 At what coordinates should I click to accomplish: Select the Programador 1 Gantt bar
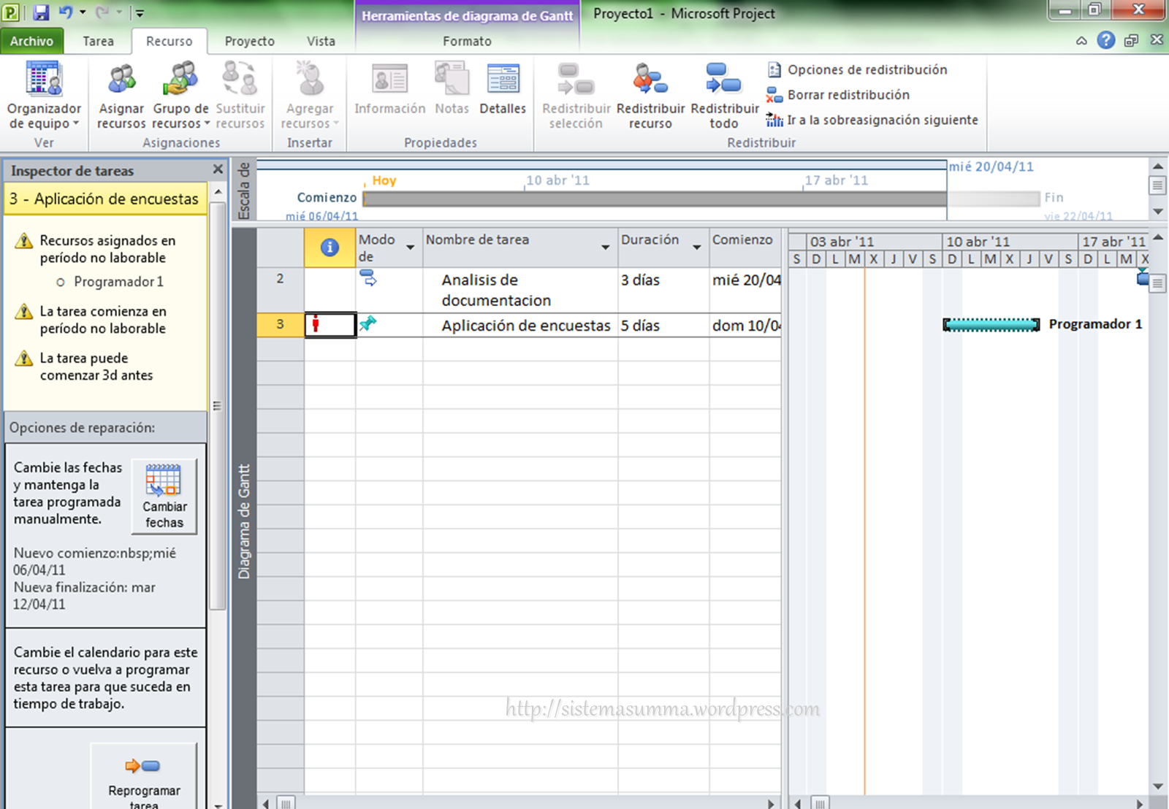coord(991,325)
